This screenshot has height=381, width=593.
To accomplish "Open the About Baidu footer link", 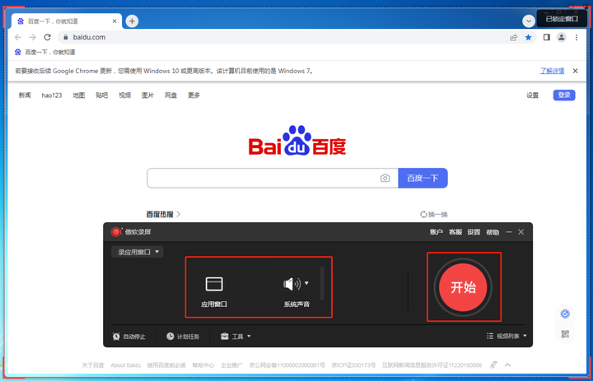I will click(125, 365).
